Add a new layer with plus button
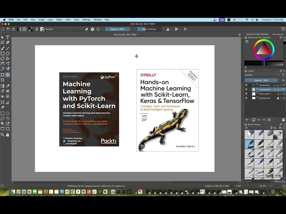Image resolution: width=286 pixels, height=214 pixels. click(247, 120)
